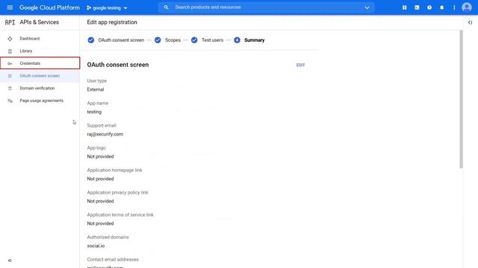Toggle the right info panel arrow
Image resolution: width=478 pixels, height=268 pixels.
[x=470, y=22]
